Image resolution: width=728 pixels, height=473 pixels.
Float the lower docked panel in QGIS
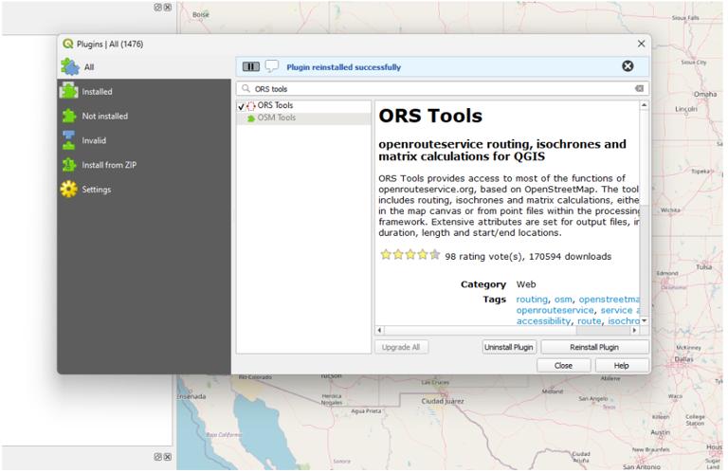158,457
